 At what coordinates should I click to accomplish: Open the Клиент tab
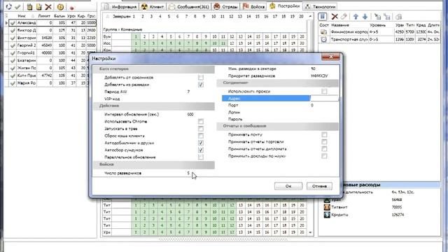[x=153, y=6]
